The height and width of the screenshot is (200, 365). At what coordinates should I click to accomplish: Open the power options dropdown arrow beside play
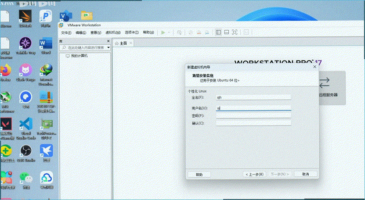pyautogui.click(x=169, y=32)
